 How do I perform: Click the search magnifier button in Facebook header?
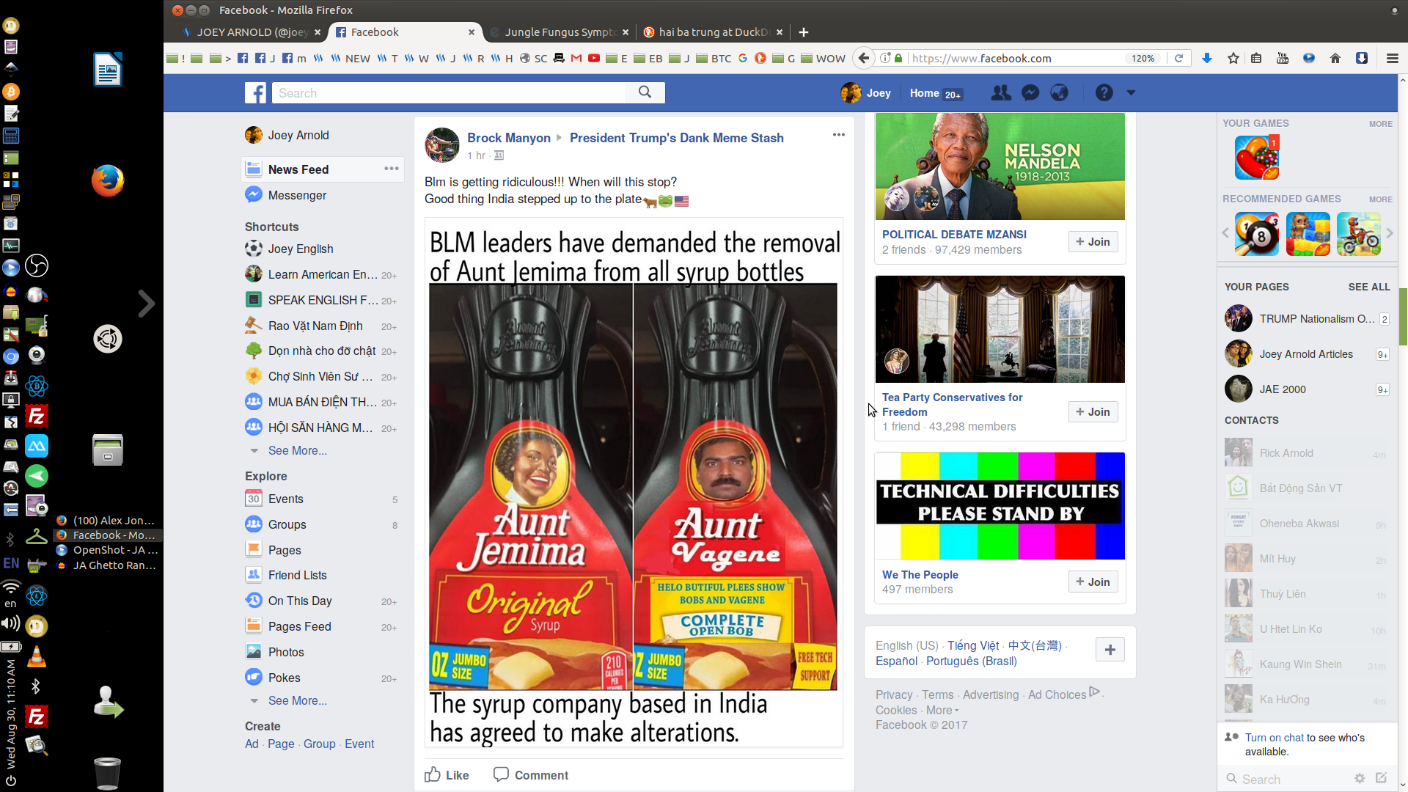[x=645, y=92]
